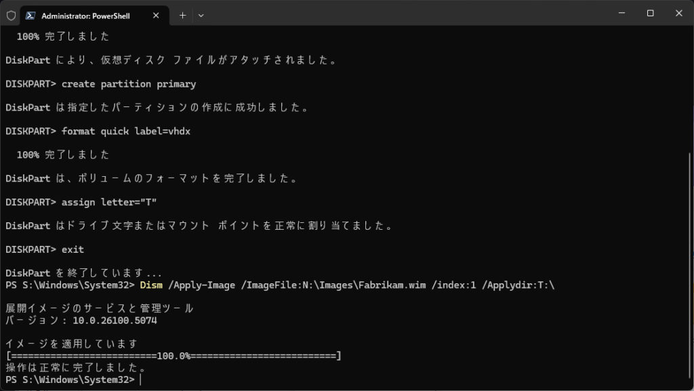Click the DISKPART 'exit' command text
Viewport: 694px width, 391px height.
tap(73, 249)
